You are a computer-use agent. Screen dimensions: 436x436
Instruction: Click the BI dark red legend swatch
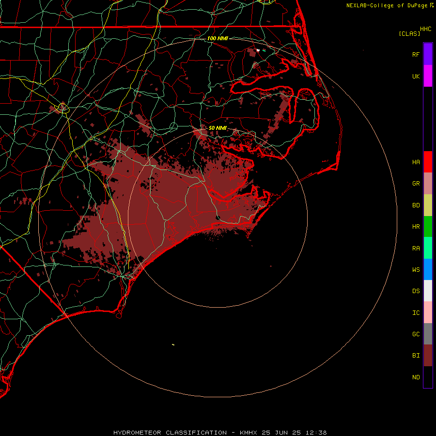point(428,356)
